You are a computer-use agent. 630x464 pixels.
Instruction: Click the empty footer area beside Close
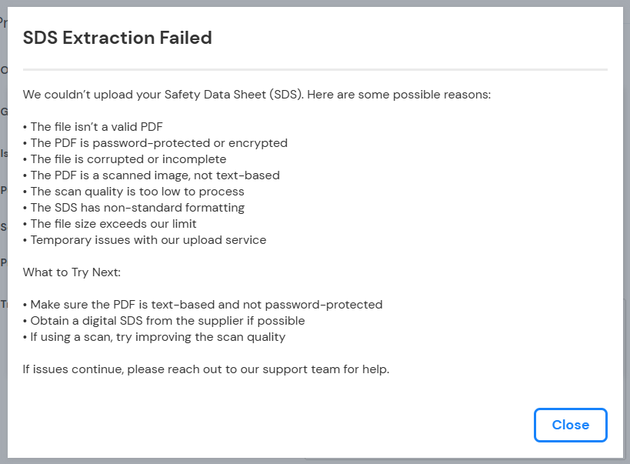pos(269,425)
